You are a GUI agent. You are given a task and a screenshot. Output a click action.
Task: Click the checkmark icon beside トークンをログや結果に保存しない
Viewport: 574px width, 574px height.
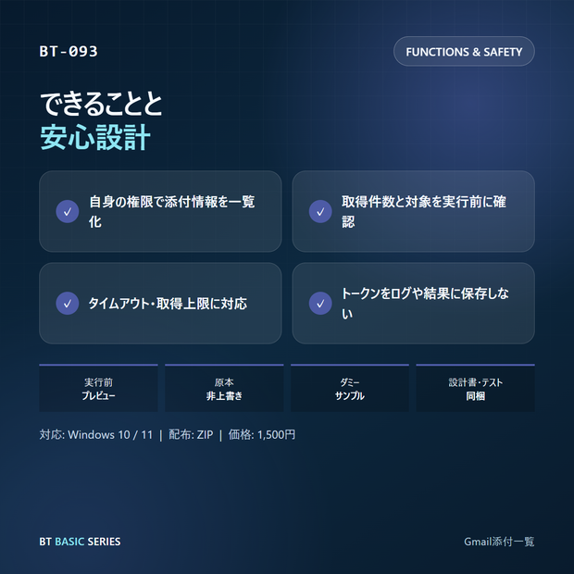[320, 303]
